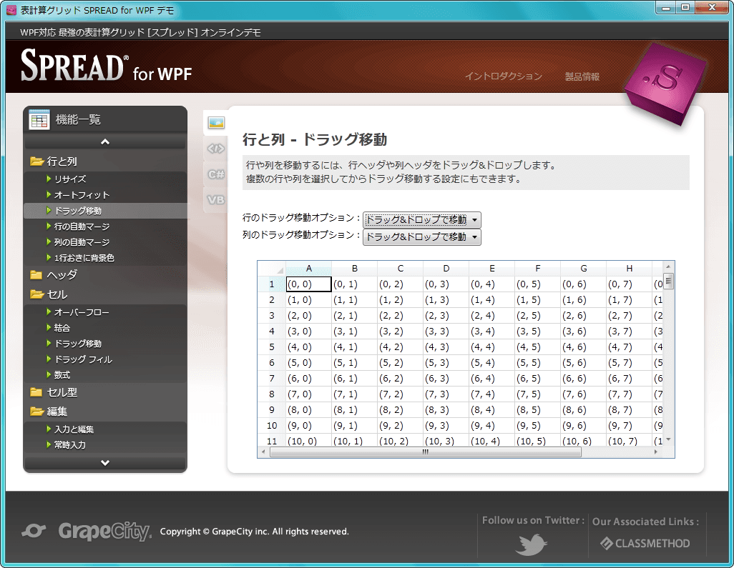Open the sample preview image tab
The image size is (734, 568).
click(216, 123)
